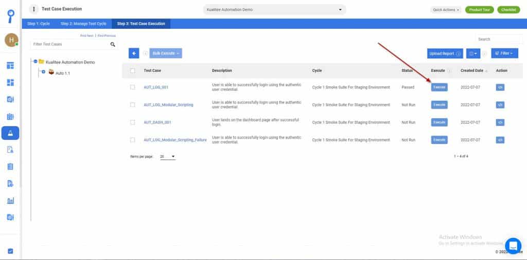Open the action icon for AUT_LOG_Modular_Scripting_Failure
This screenshot has height=260, width=527.
(x=500, y=140)
